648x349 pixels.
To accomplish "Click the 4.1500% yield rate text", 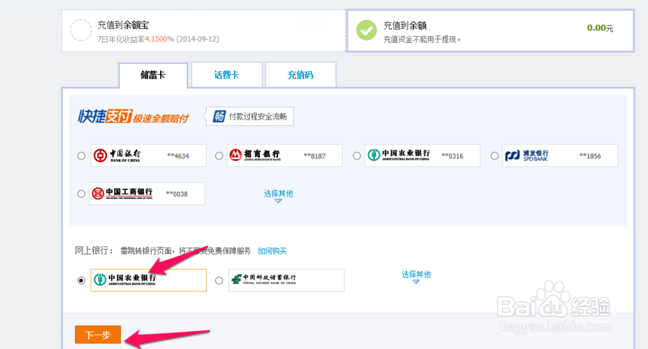I will click(x=159, y=39).
